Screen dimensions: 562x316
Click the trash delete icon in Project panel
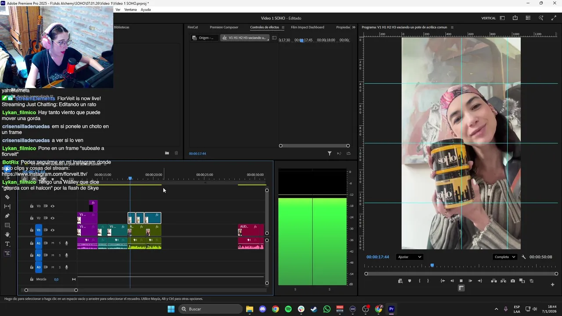pos(177,153)
